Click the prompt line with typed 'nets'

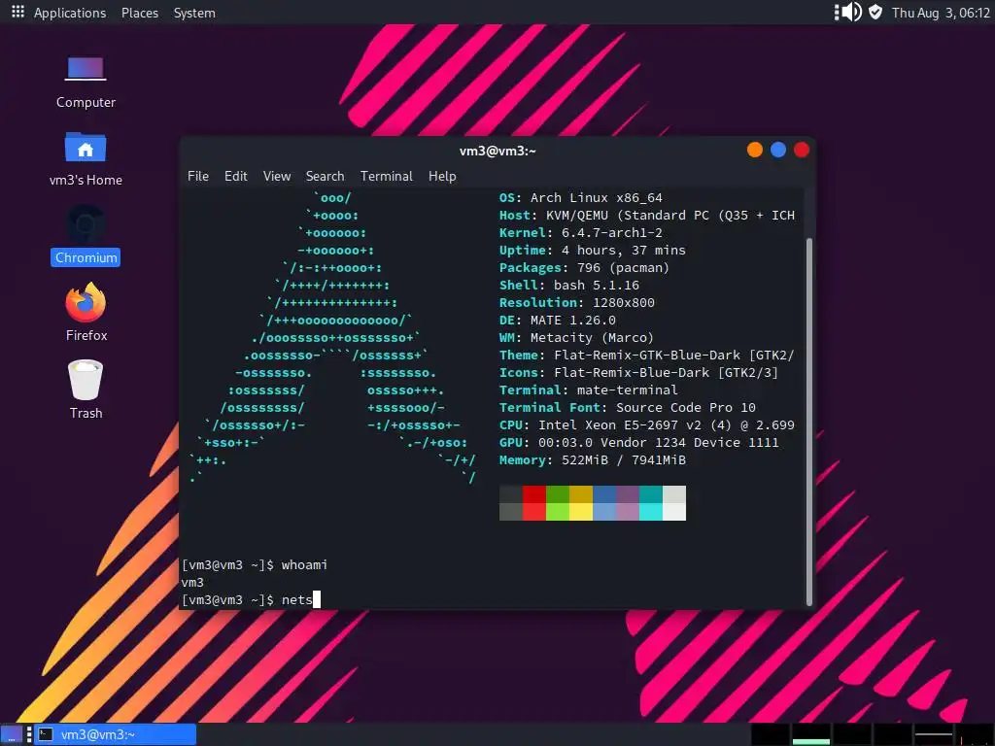[x=251, y=599]
